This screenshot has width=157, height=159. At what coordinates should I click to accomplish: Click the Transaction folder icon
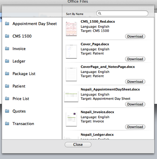click(x=7, y=124)
